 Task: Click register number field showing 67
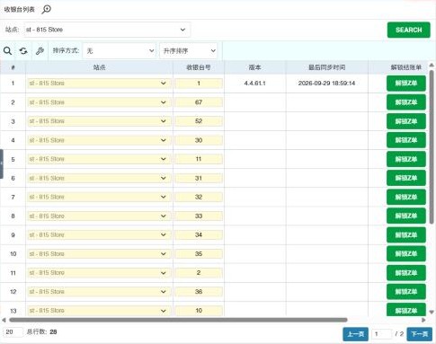[x=199, y=102]
